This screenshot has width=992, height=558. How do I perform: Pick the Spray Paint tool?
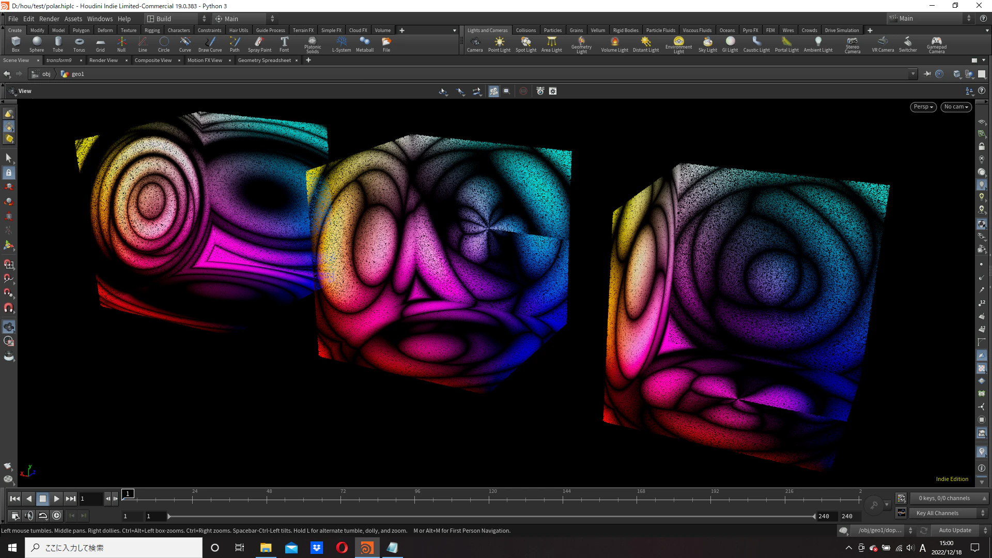259,44
